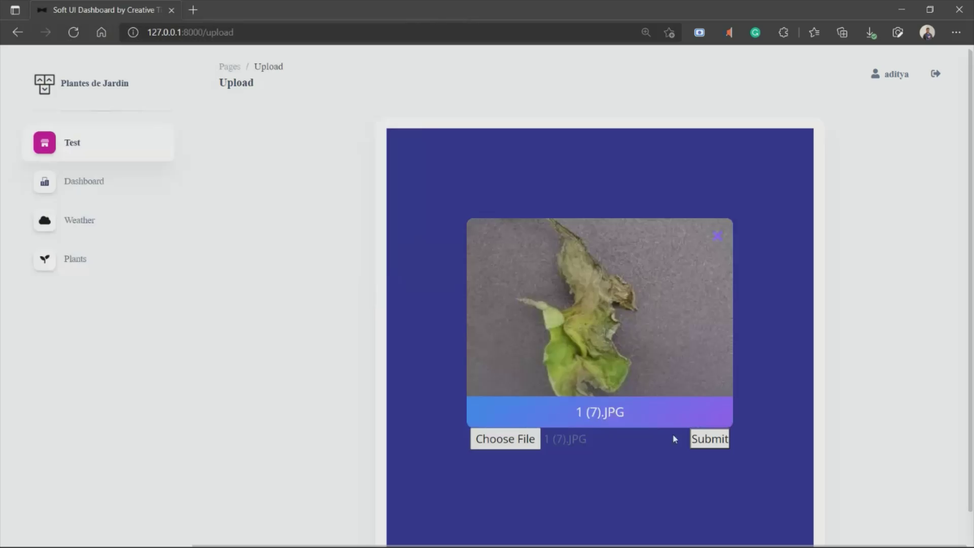Image resolution: width=974 pixels, height=548 pixels.
Task: Click the Weather cloud icon
Action: point(45,220)
